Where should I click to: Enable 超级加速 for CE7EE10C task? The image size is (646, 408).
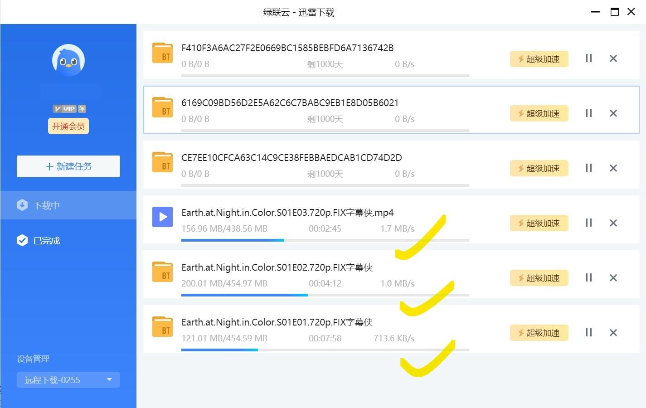[x=539, y=168]
